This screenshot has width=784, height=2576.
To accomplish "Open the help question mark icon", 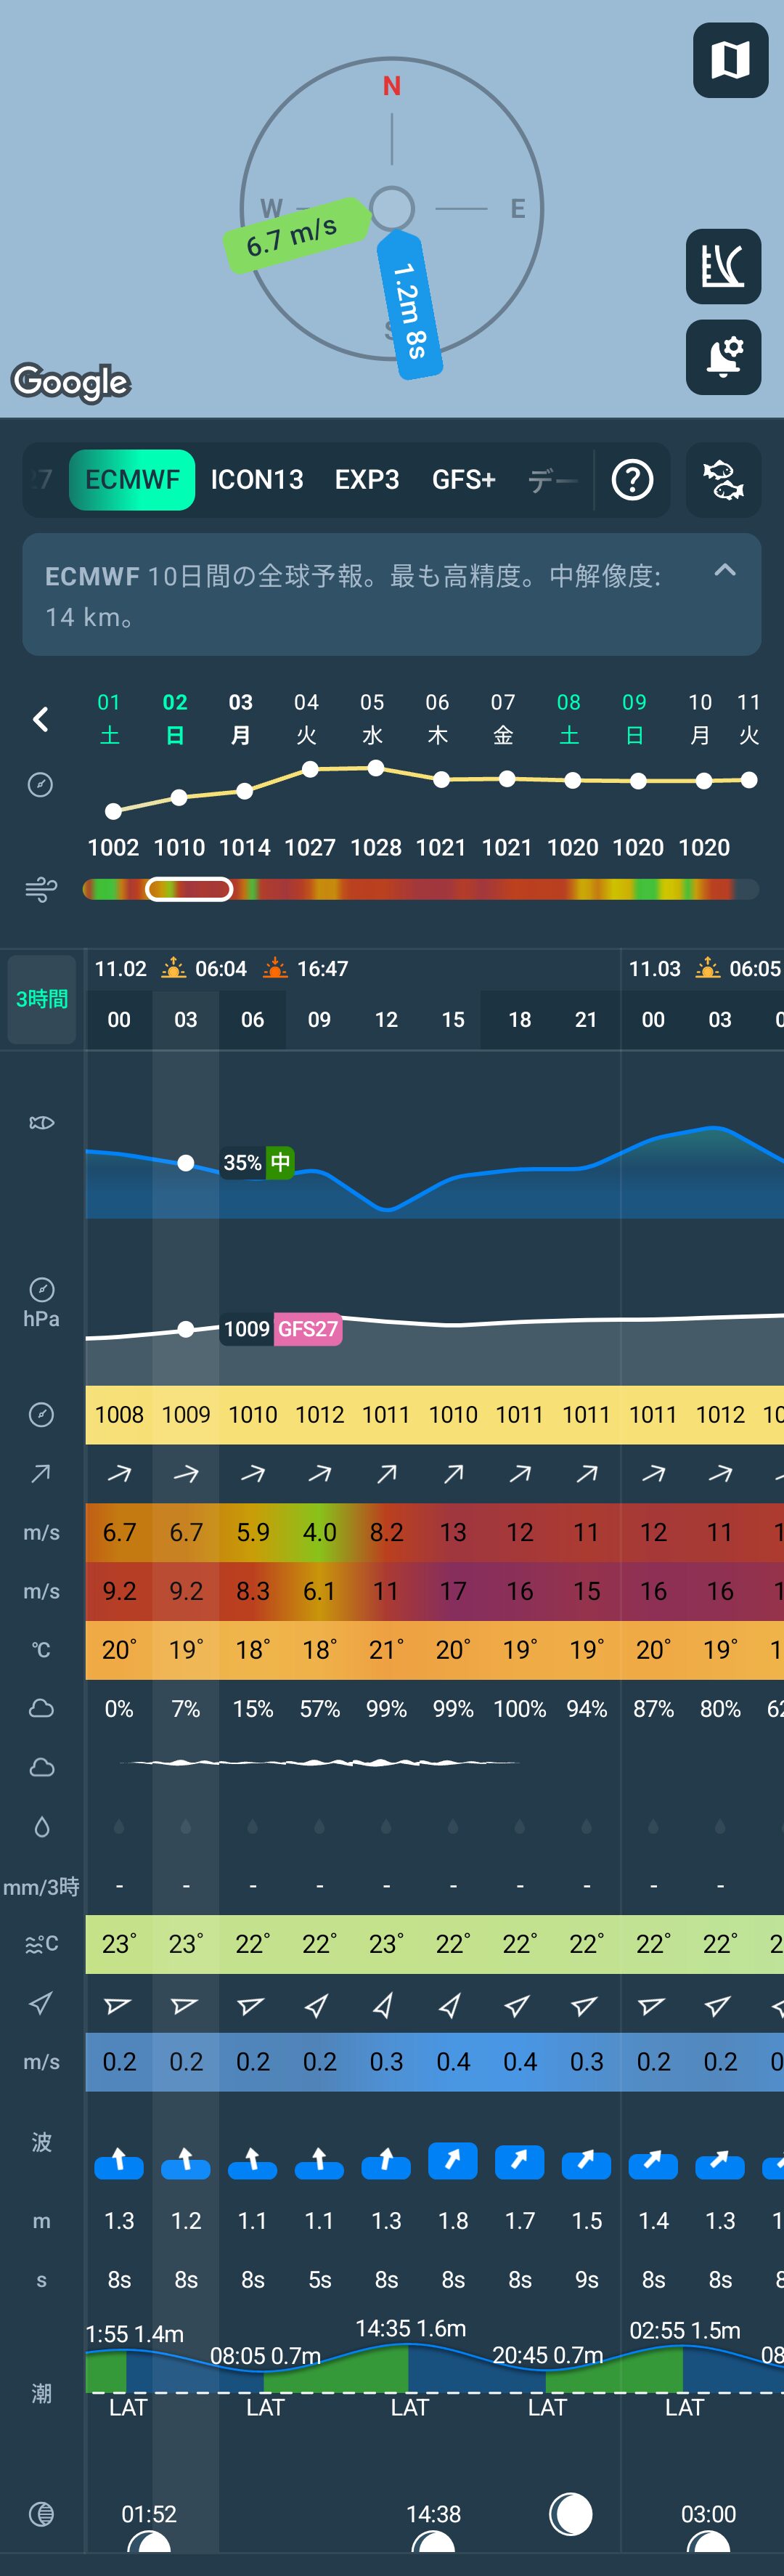I will (632, 480).
